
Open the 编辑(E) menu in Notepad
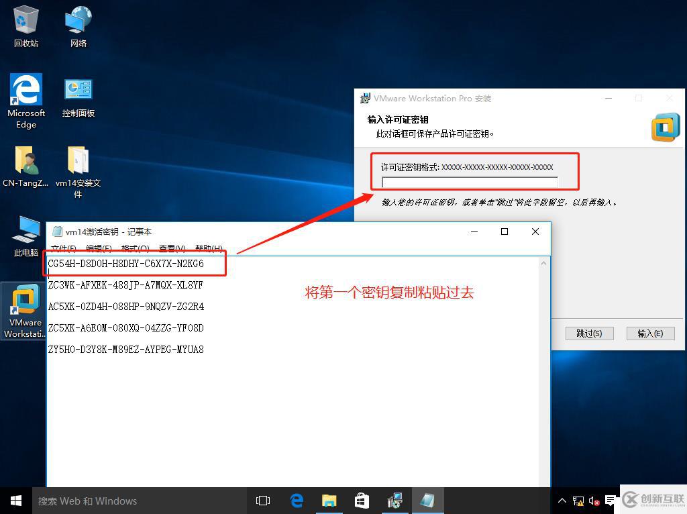point(99,249)
